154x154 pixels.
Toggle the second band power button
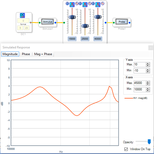point(80,4)
